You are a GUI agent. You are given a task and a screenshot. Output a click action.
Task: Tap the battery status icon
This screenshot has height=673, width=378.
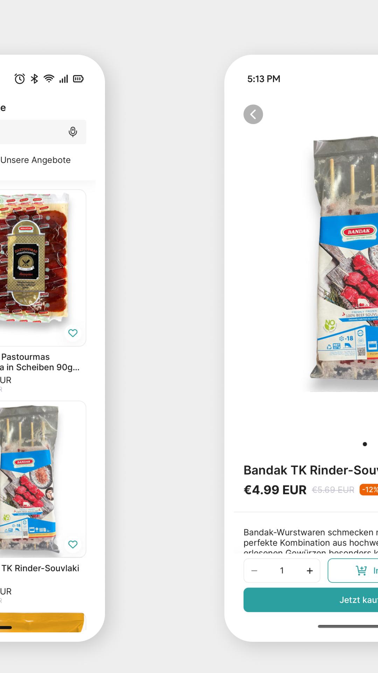(78, 79)
